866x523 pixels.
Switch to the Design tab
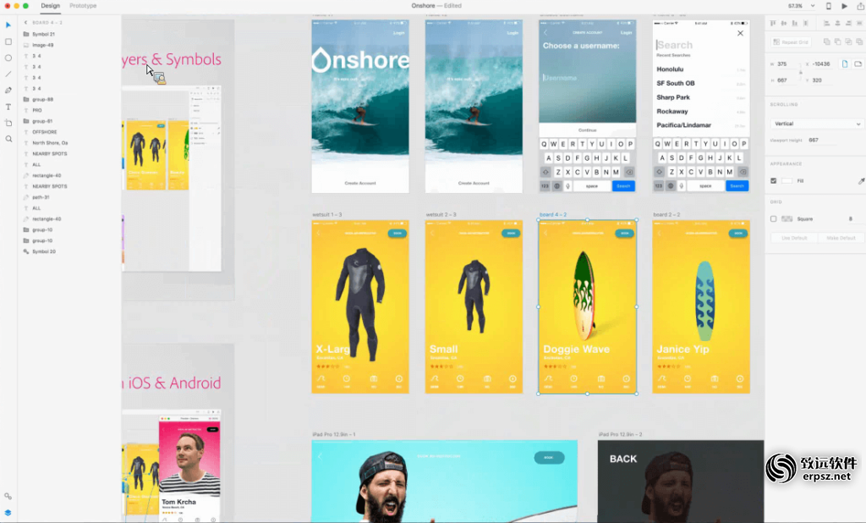pyautogui.click(x=50, y=6)
